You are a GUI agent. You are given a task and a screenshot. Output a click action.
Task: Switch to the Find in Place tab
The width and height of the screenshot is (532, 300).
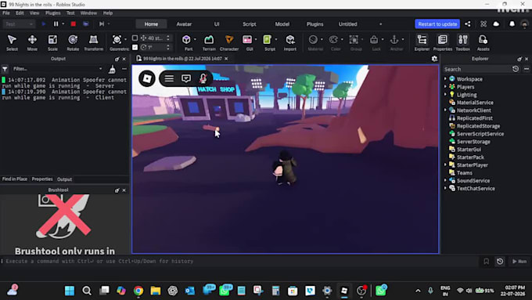pos(15,179)
